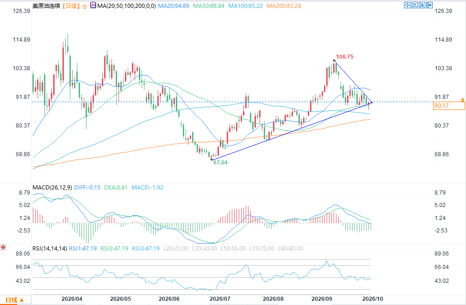This screenshot has width=466, height=305.
Task: Click the 美原油连续 instrument name
Action: point(46,6)
